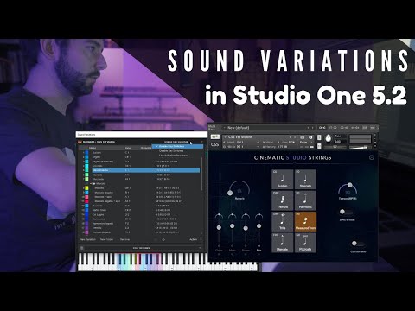
Task: Select the Harmonics row in the variations list
Action: pos(145,219)
